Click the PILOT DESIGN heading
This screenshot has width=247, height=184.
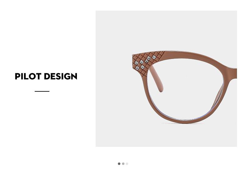click(x=46, y=76)
